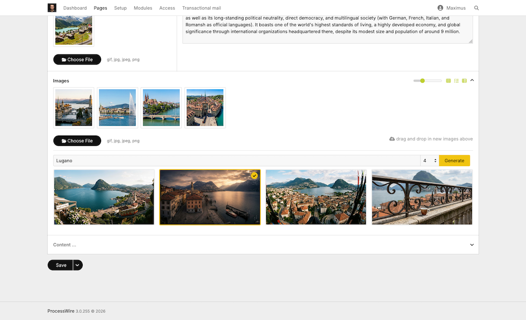Open the Setup menu
526x320 pixels.
coord(120,8)
